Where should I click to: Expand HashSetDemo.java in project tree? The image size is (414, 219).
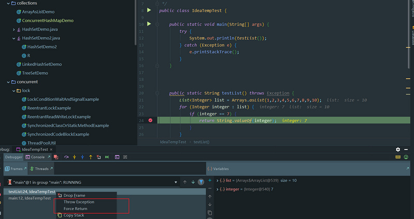(14, 30)
